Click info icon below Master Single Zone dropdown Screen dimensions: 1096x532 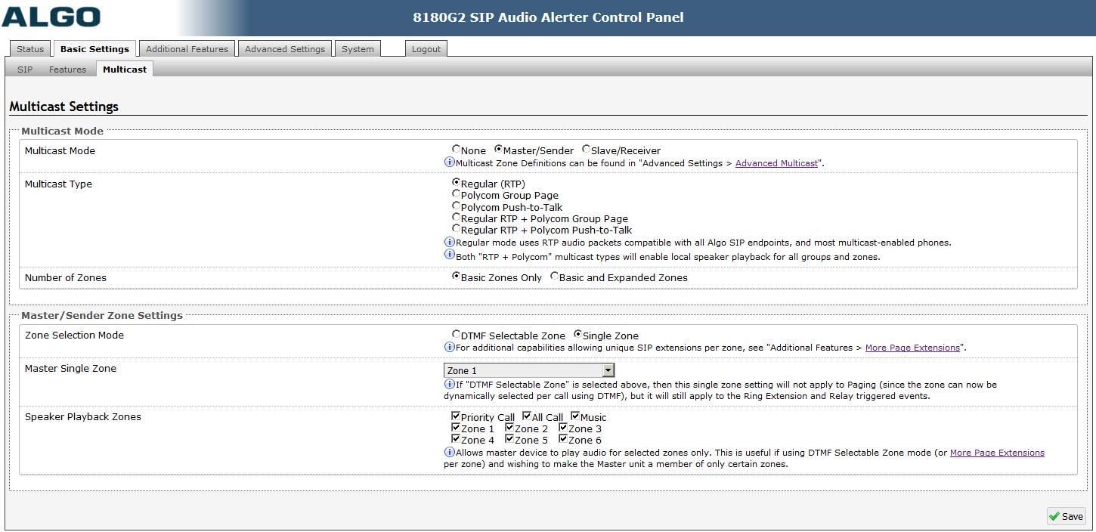click(x=449, y=384)
